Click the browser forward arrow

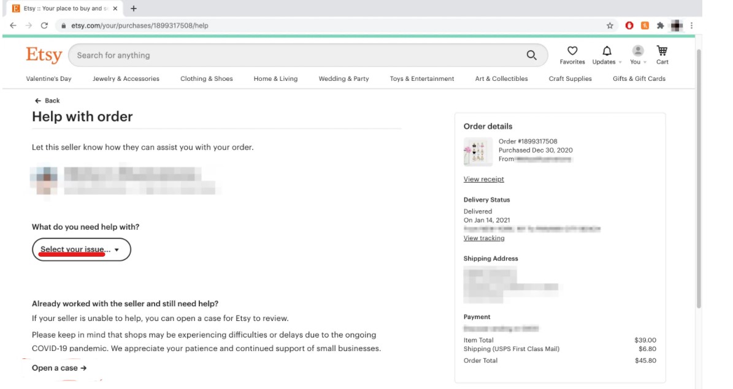pos(28,26)
